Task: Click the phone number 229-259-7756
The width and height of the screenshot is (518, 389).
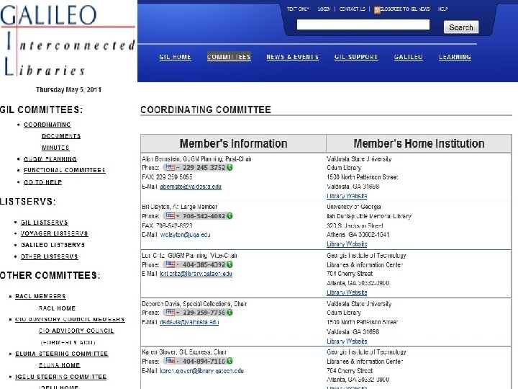Action: (x=204, y=312)
